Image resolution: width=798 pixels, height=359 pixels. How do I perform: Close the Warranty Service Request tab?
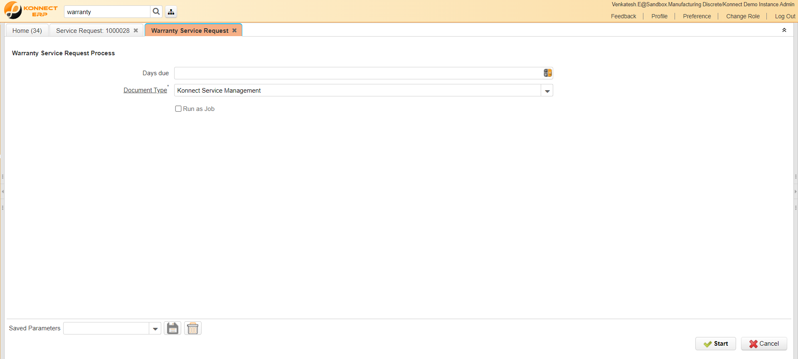click(x=234, y=30)
